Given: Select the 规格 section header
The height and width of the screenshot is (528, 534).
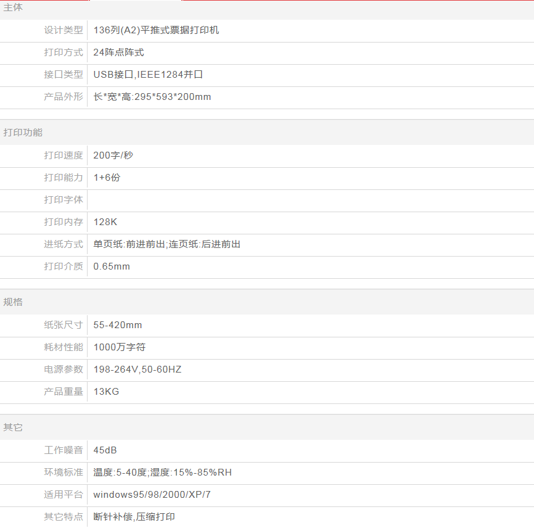Looking at the screenshot, I should click(x=14, y=302).
